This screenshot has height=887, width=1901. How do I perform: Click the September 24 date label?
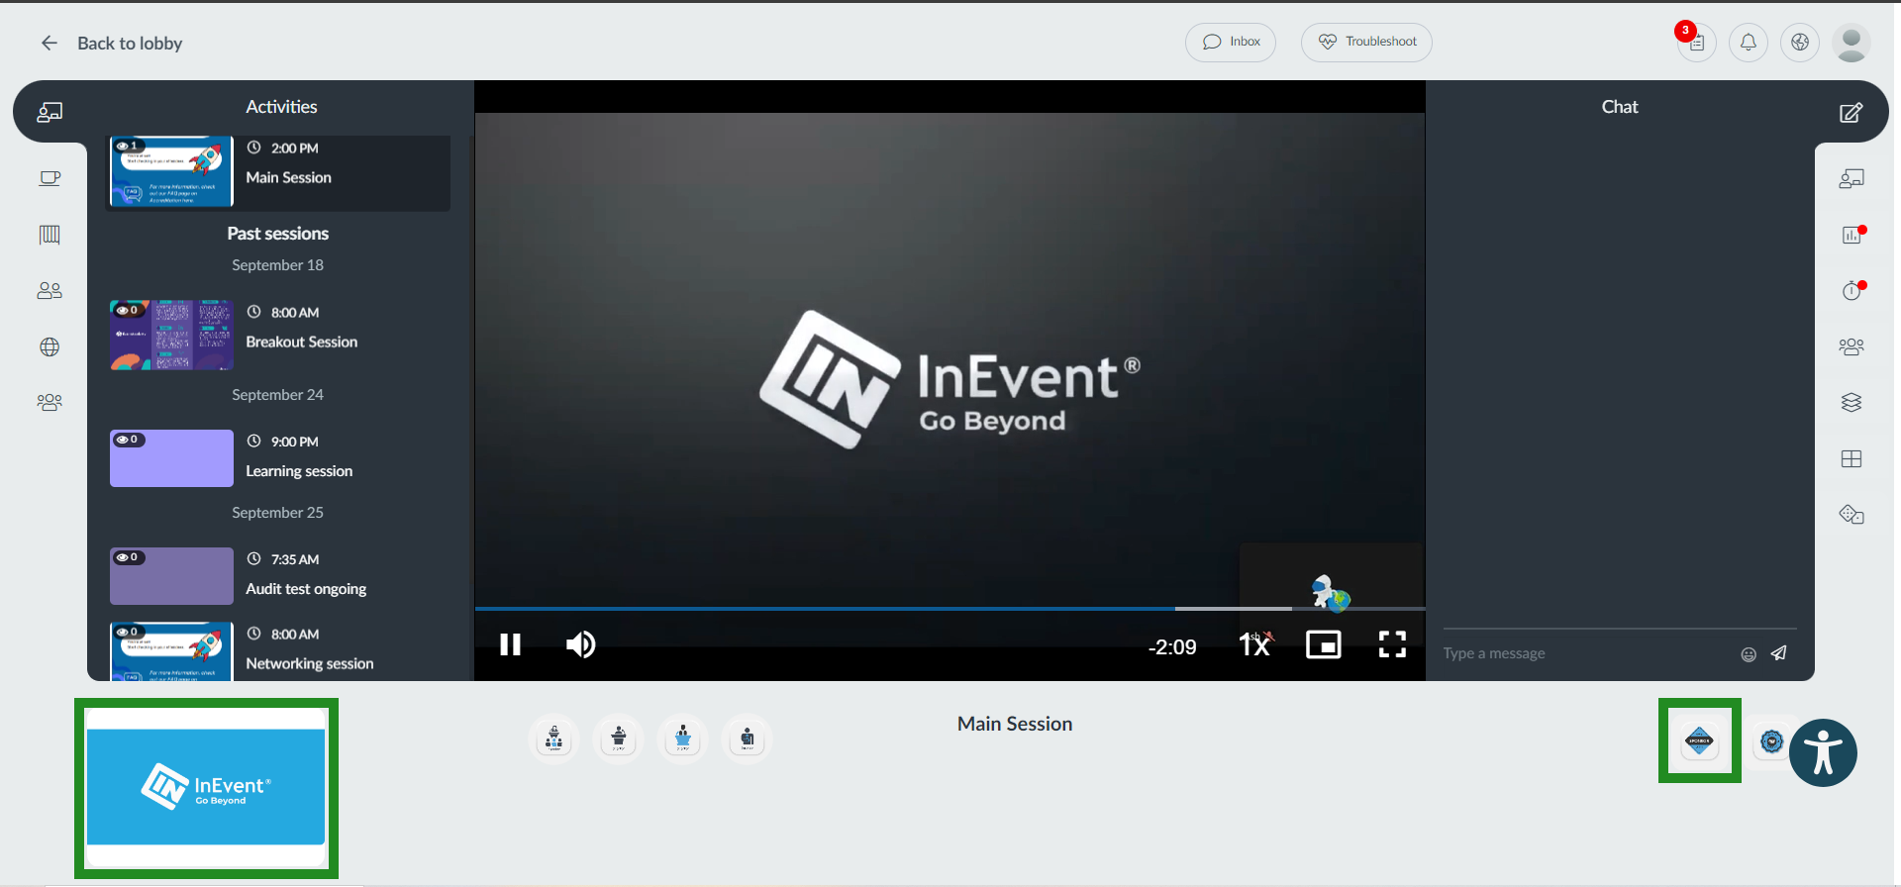278,395
